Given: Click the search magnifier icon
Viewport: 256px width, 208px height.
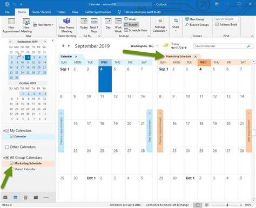Looking at the screenshot, I should tap(249, 46).
